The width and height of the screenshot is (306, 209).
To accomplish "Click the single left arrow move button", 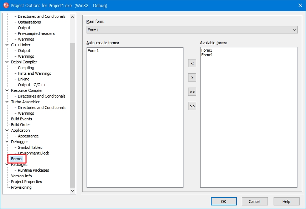I will click(x=192, y=63).
